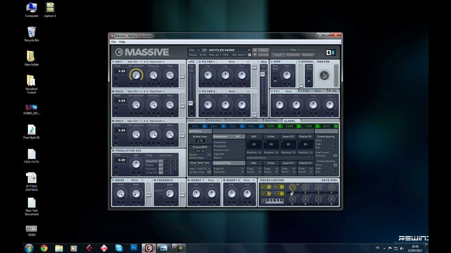Viewport: 451px width, 253px height.
Task: Toggle OSC3 power button
Action: [x=113, y=121]
